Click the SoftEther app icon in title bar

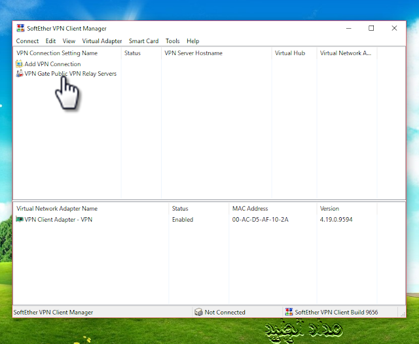pyautogui.click(x=20, y=28)
